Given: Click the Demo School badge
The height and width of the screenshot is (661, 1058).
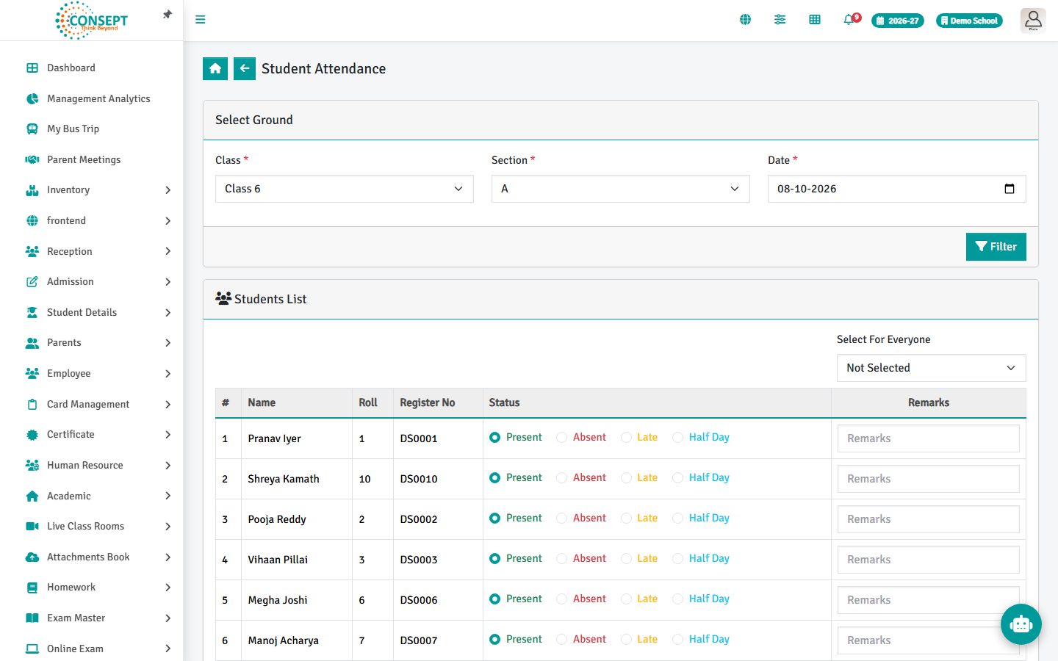Looking at the screenshot, I should (x=969, y=21).
